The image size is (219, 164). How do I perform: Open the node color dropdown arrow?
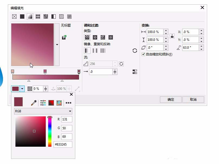(22, 89)
